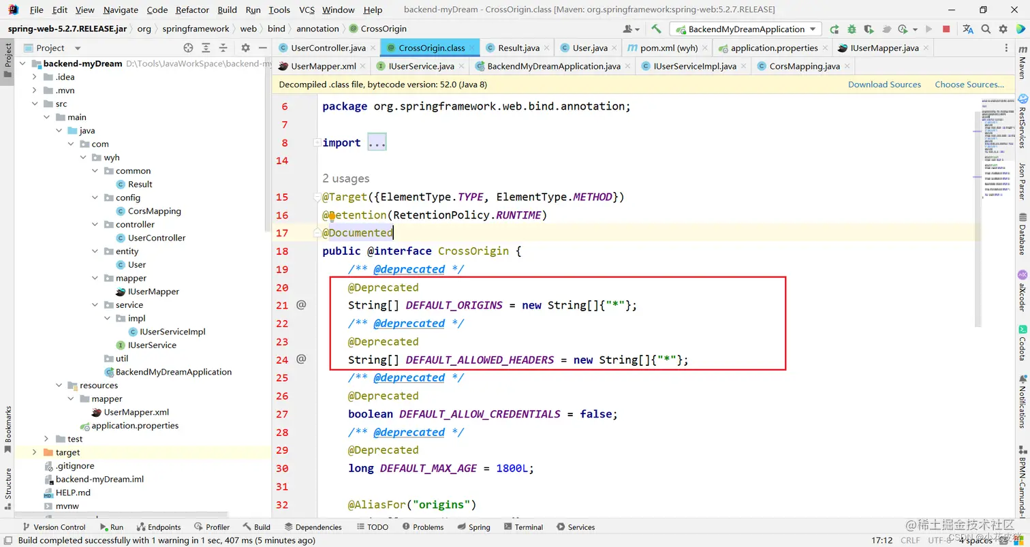Open the Problems tool window
The image size is (1030, 547).
click(422, 527)
